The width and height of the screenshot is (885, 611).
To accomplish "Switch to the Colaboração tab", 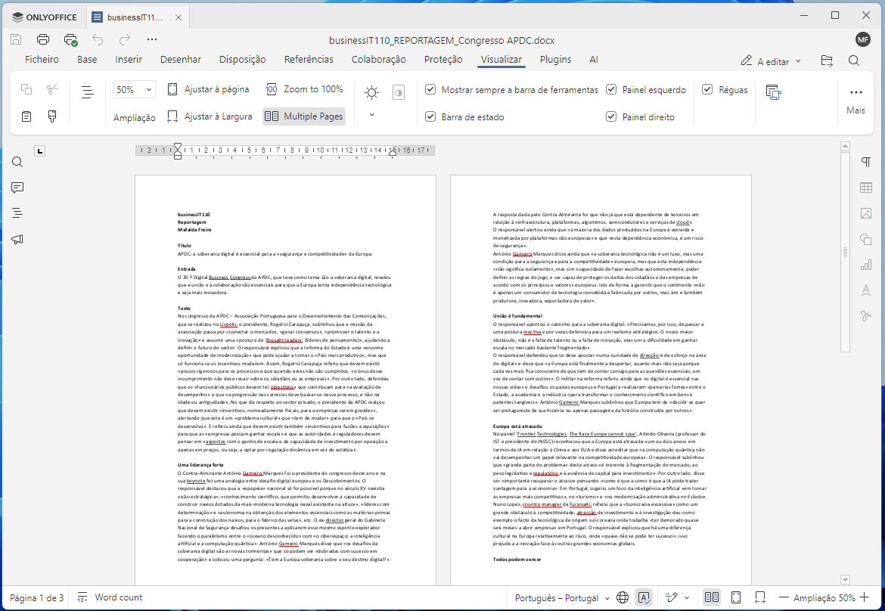I will coord(379,59).
